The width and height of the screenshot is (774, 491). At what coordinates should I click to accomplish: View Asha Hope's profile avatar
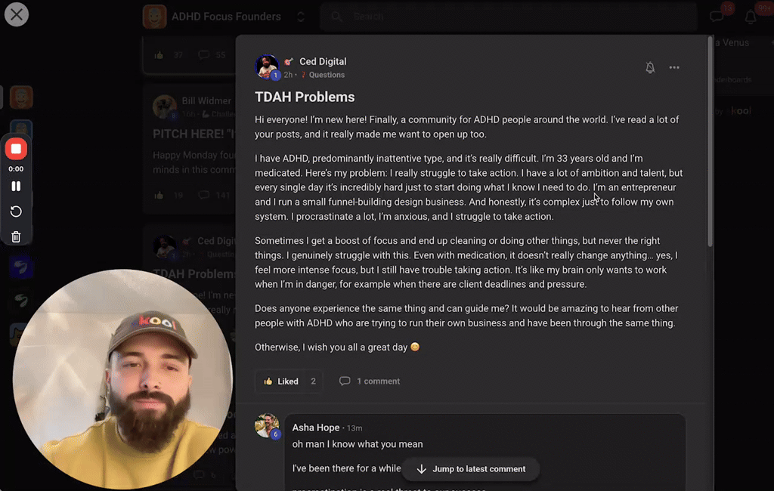(267, 425)
